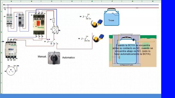Image resolution: width=175 pixels, height=98 pixels.
Task: Select the AC/DC power supply symbol
Action: (55, 30)
